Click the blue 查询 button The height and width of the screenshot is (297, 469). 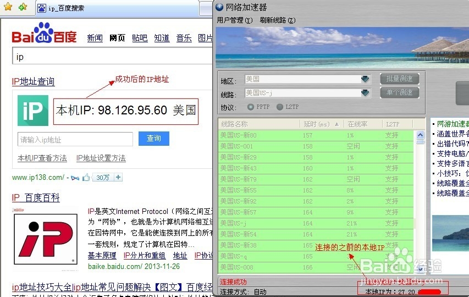(154, 139)
